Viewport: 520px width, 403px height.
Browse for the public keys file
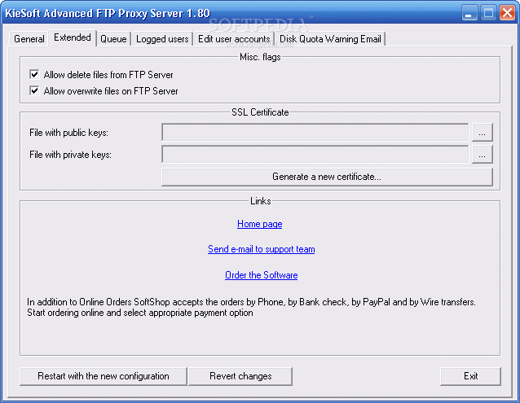click(483, 133)
